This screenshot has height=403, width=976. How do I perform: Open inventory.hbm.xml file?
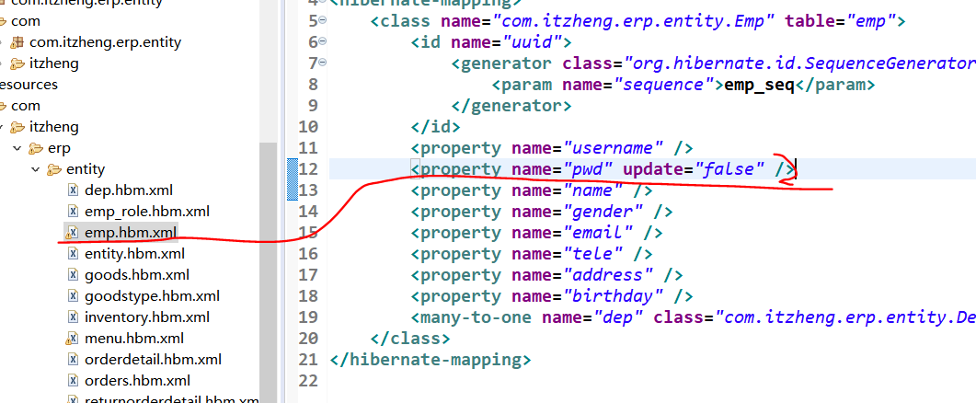(147, 317)
